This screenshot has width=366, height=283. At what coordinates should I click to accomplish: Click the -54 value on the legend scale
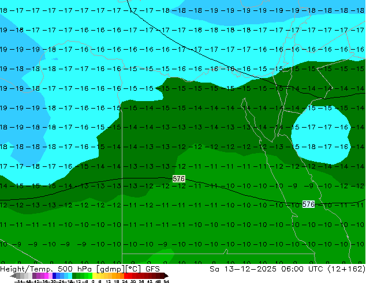coord(18,281)
